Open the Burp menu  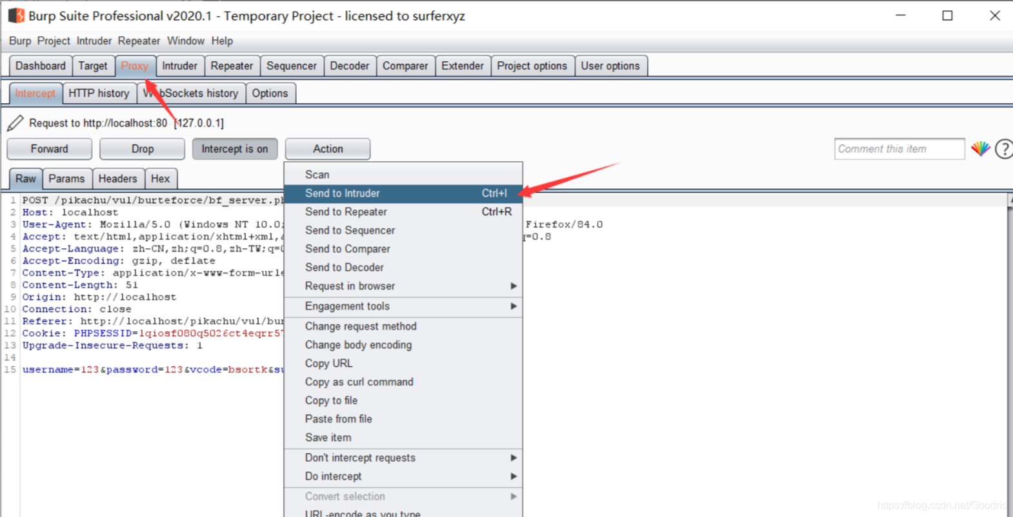(20, 41)
